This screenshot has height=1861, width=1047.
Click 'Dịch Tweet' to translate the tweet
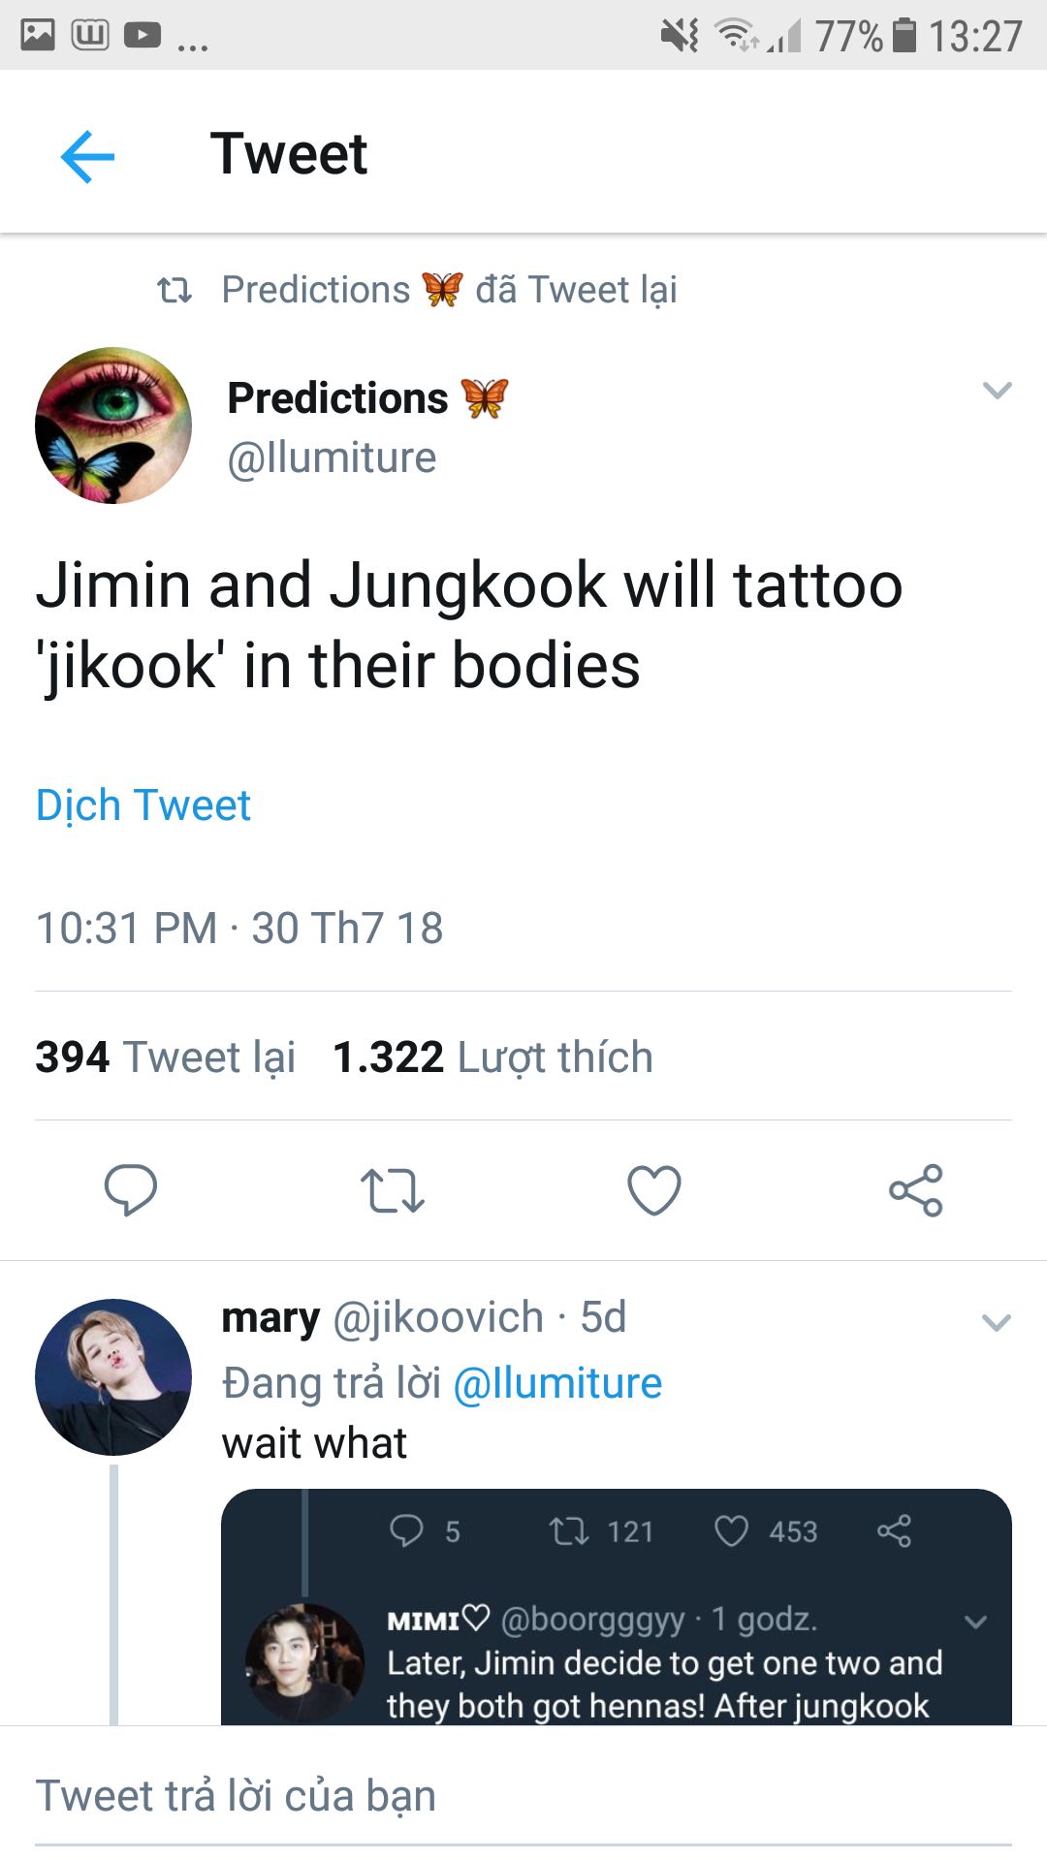[143, 805]
